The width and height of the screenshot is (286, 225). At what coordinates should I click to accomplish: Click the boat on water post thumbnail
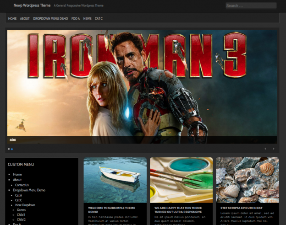pyautogui.click(x=115, y=180)
